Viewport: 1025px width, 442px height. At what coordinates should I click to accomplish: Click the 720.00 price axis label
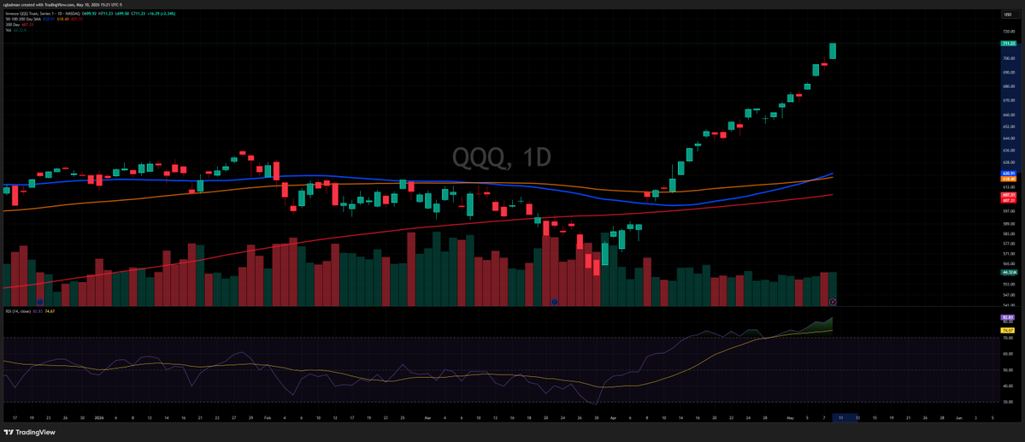tap(1007, 31)
